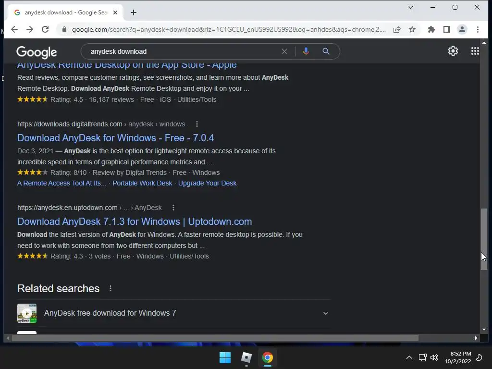Screen dimensions: 492x369
Task: Open the Chrome side panel
Action: tap(447, 29)
